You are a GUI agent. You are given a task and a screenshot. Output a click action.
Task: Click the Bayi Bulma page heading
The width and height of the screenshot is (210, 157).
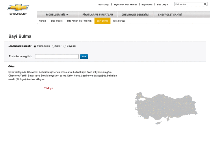20,36
